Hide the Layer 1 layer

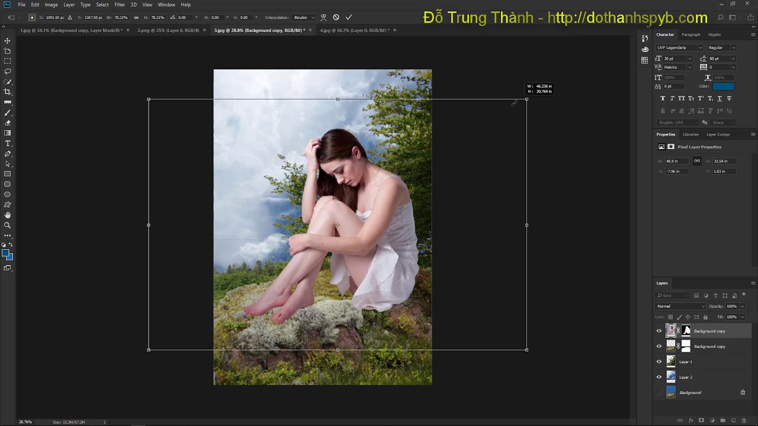coord(659,362)
